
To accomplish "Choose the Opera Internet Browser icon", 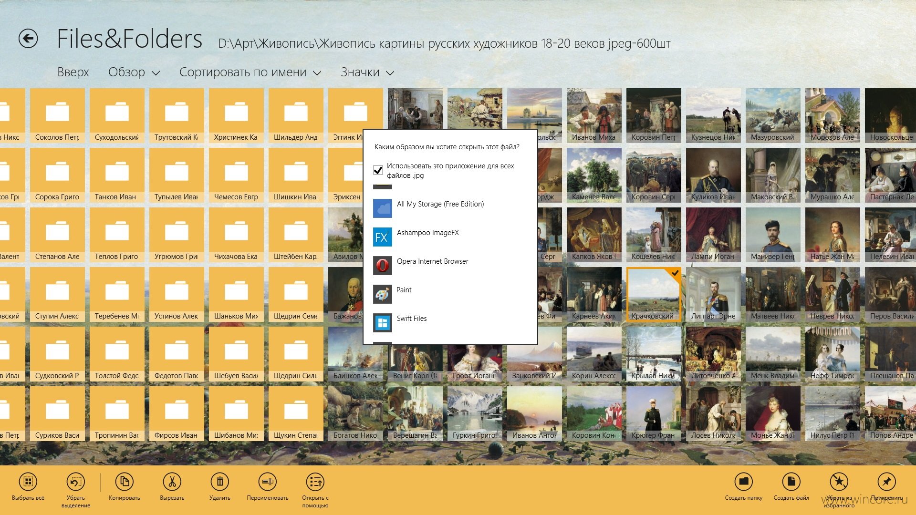I will click(383, 266).
